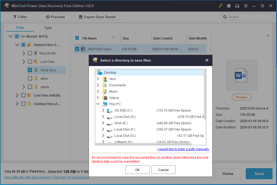Collapse the Work(E: NTFS) tree node
The image size is (277, 185).
point(11,36)
